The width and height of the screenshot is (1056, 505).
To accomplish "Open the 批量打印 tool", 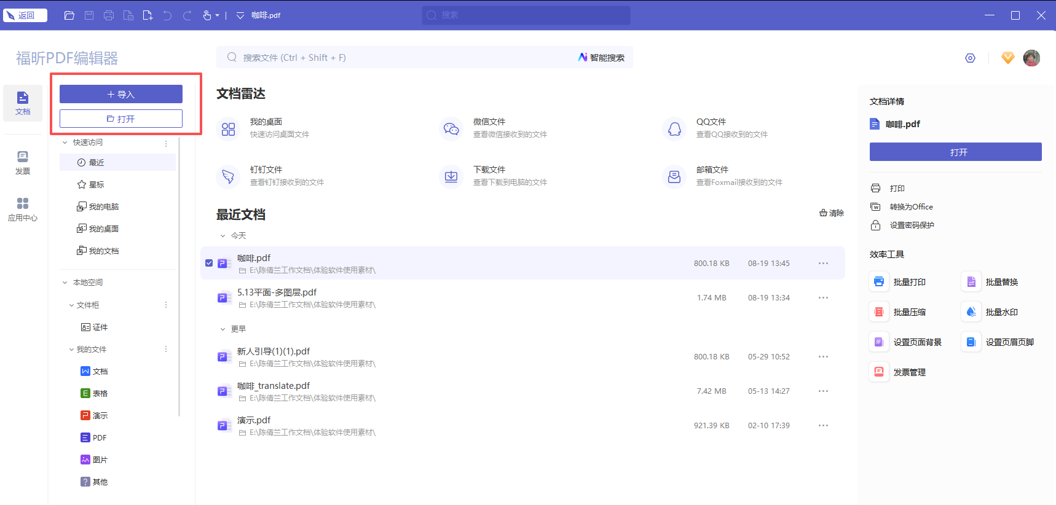I will (x=898, y=281).
